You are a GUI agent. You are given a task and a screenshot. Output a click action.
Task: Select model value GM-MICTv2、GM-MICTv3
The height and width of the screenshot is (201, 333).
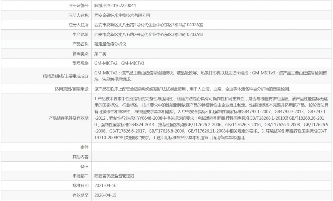pyautogui.click(x=119, y=63)
